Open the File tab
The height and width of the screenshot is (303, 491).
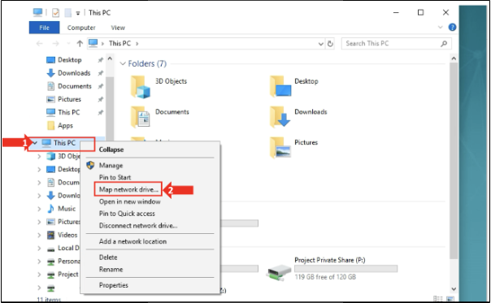[44, 28]
